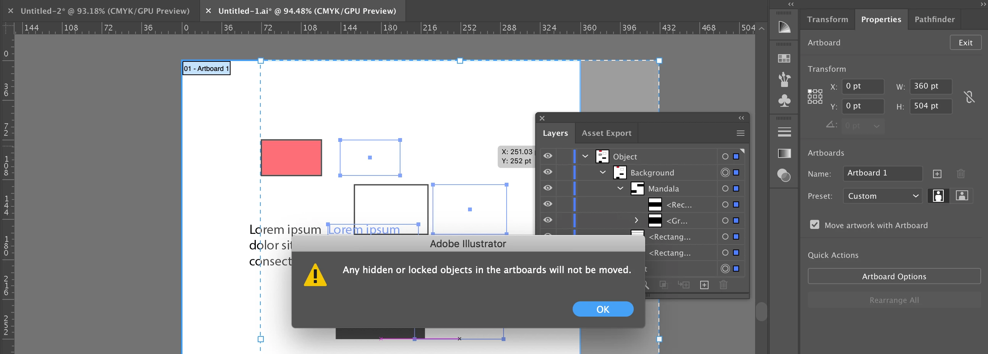Close the Untitled-1.ai document tab
The image size is (988, 354).
click(208, 11)
